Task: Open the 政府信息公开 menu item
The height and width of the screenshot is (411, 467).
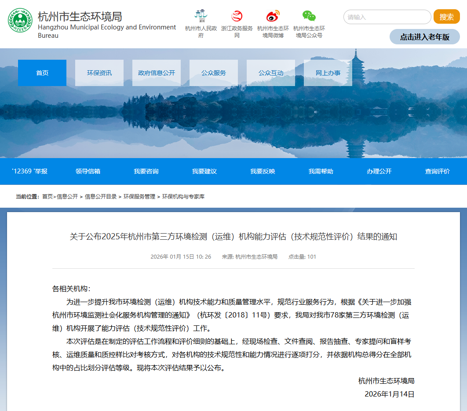Action: [157, 73]
